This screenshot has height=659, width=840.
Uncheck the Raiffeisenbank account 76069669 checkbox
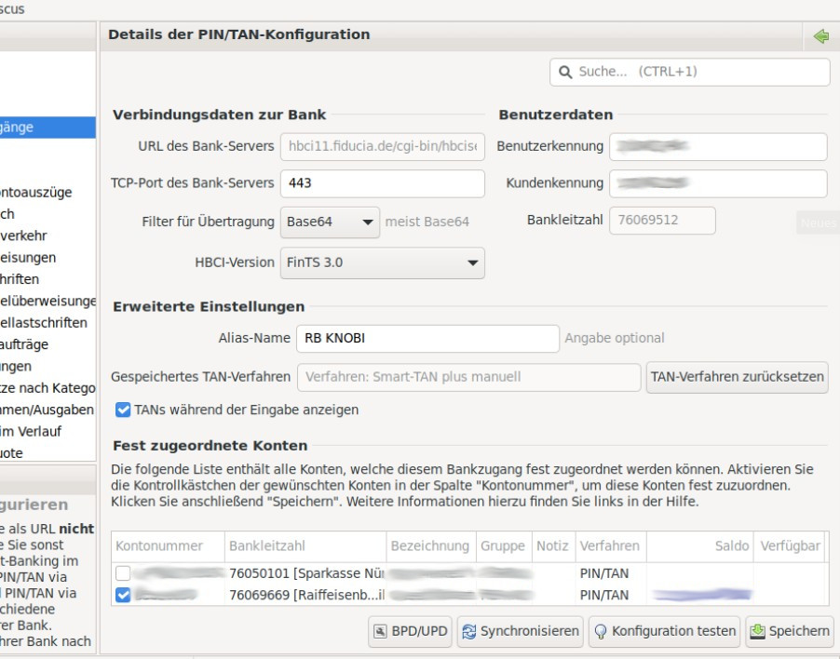tap(123, 595)
